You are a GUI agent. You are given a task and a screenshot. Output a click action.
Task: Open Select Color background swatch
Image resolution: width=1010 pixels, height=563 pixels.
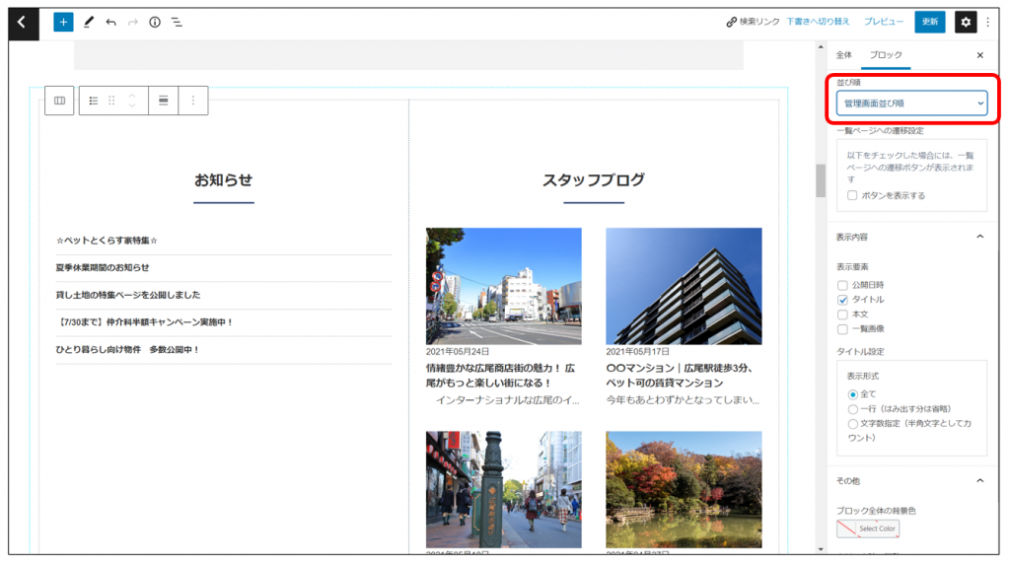click(868, 528)
